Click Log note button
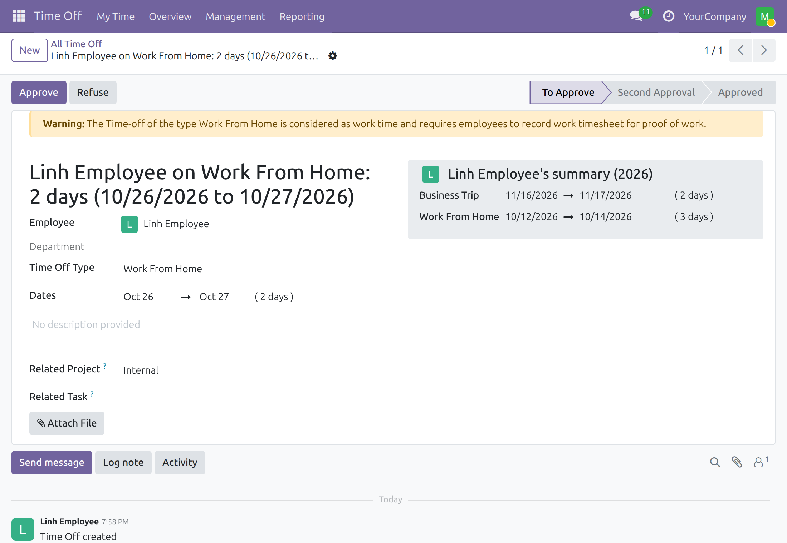The image size is (787, 543). pyautogui.click(x=123, y=462)
